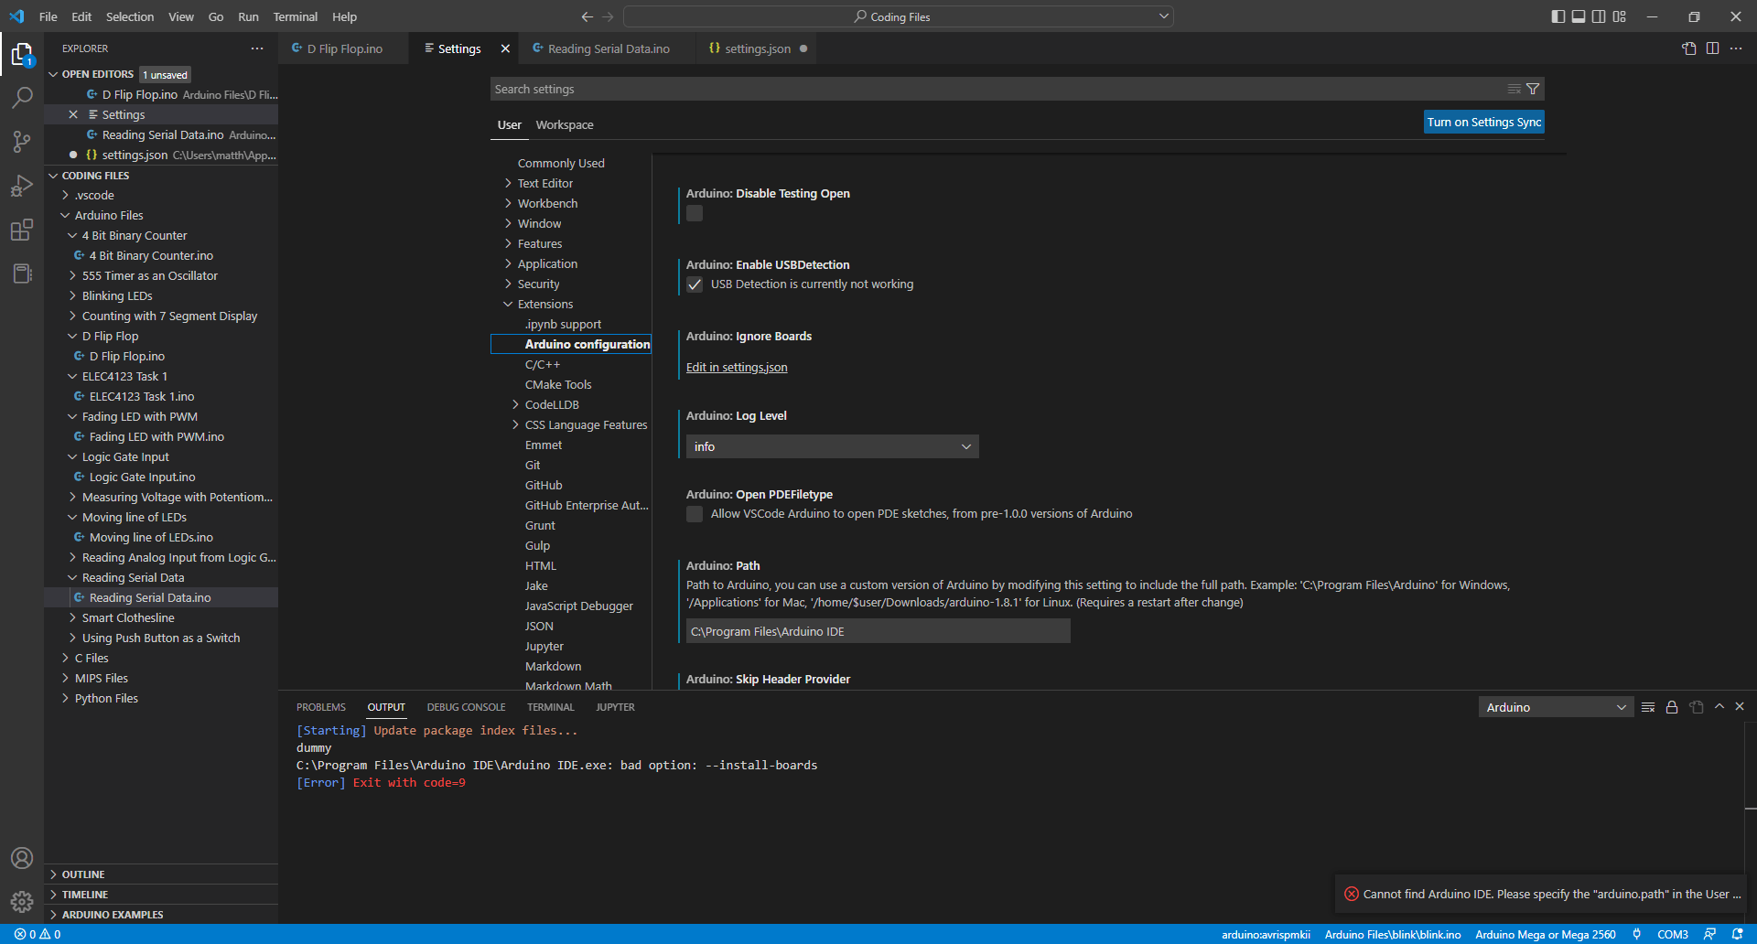Screen dimensions: 1757x944
Task: Close the Settings tab
Action: [x=505, y=48]
